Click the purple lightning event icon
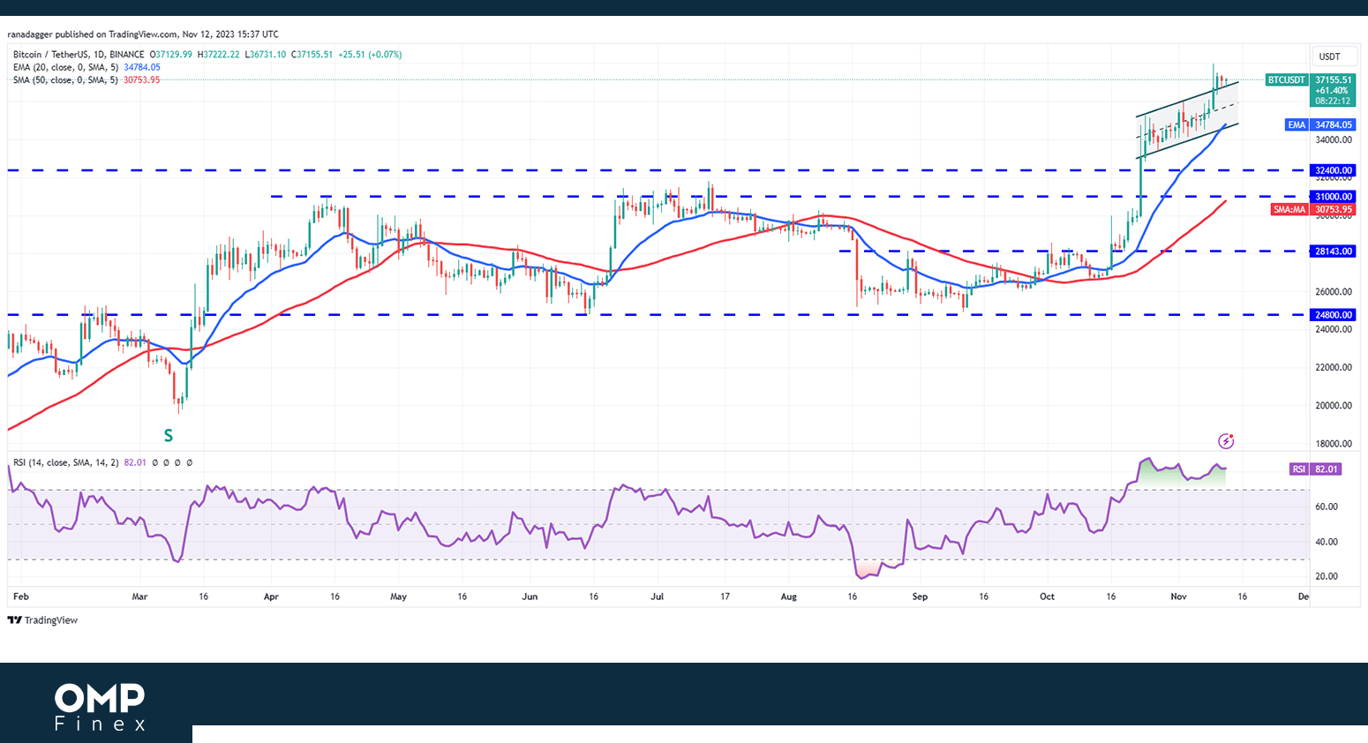 point(1225,441)
